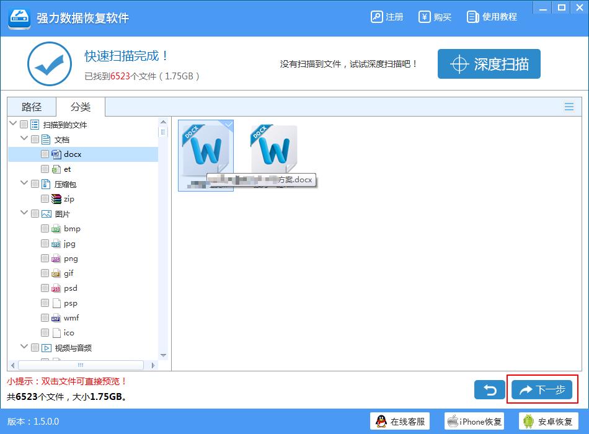
Task: Proceed with the 下一步 button
Action: pos(541,389)
